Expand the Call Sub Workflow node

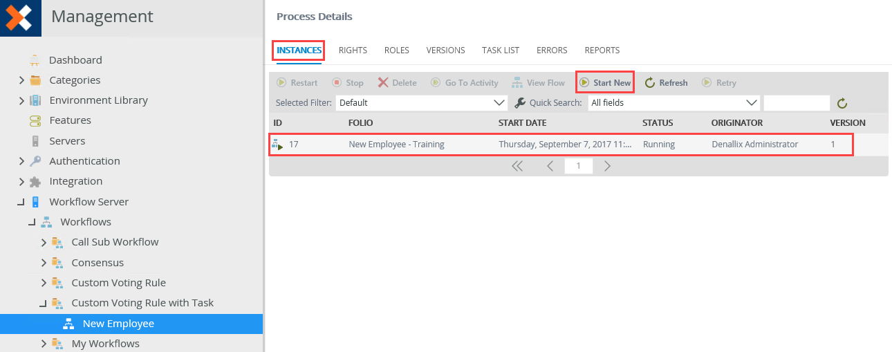pos(44,242)
